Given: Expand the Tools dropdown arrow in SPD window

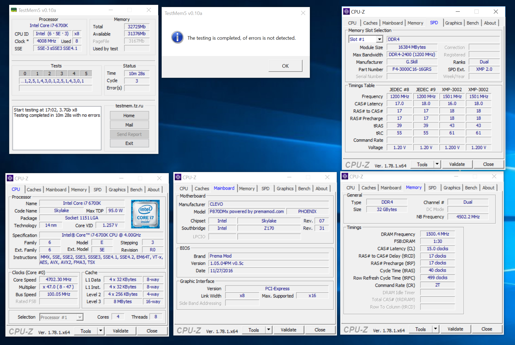Looking at the screenshot, I should point(437,164).
